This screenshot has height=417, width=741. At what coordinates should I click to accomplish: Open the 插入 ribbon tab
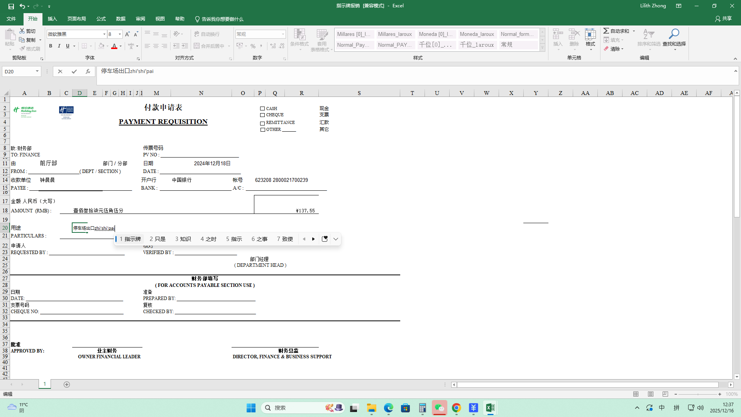click(x=52, y=19)
